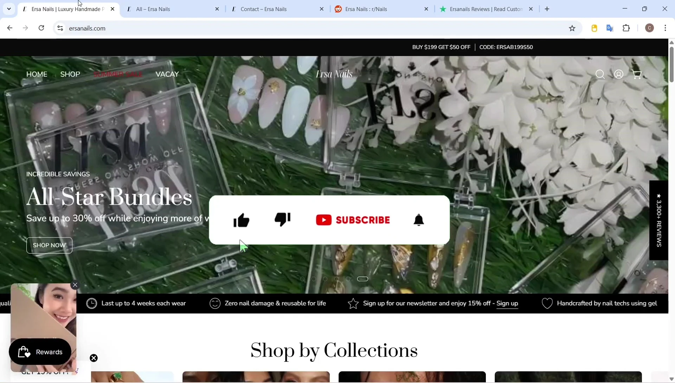675x383 pixels.
Task: Open the shopping cart icon
Action: pos(637,74)
